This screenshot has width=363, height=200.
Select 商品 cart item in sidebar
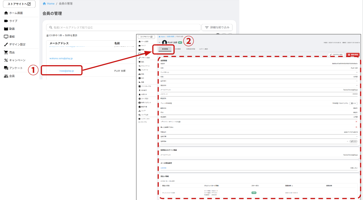point(12,52)
